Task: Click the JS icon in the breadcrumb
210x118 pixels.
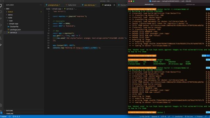Action: 65,9
